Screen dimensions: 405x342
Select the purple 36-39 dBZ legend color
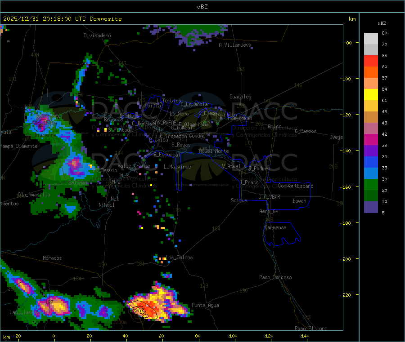[x=371, y=151]
